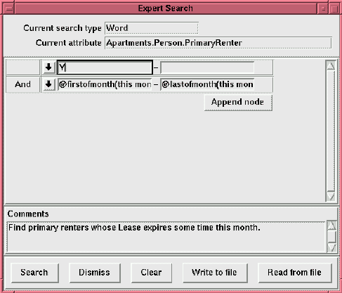The height and width of the screenshot is (293, 342).
Task: Click the title bar minimize icon
Action: tap(323, 8)
